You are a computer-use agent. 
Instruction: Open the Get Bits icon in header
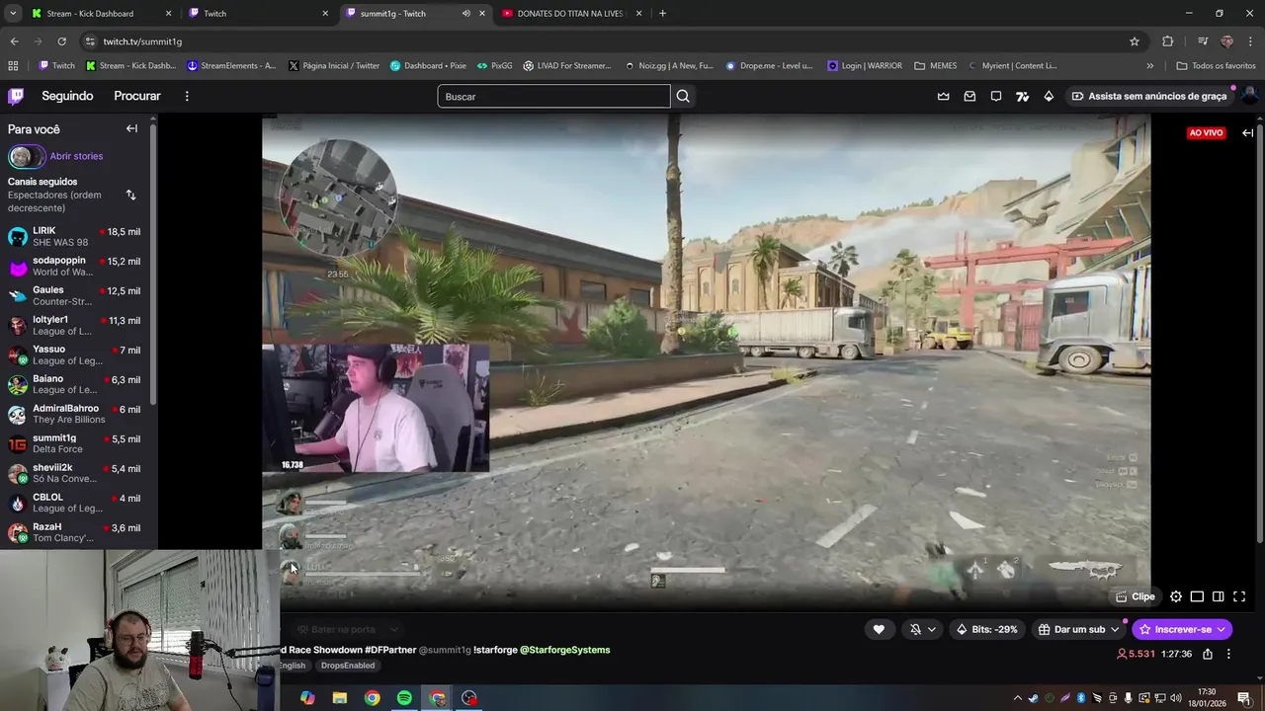click(x=1049, y=96)
